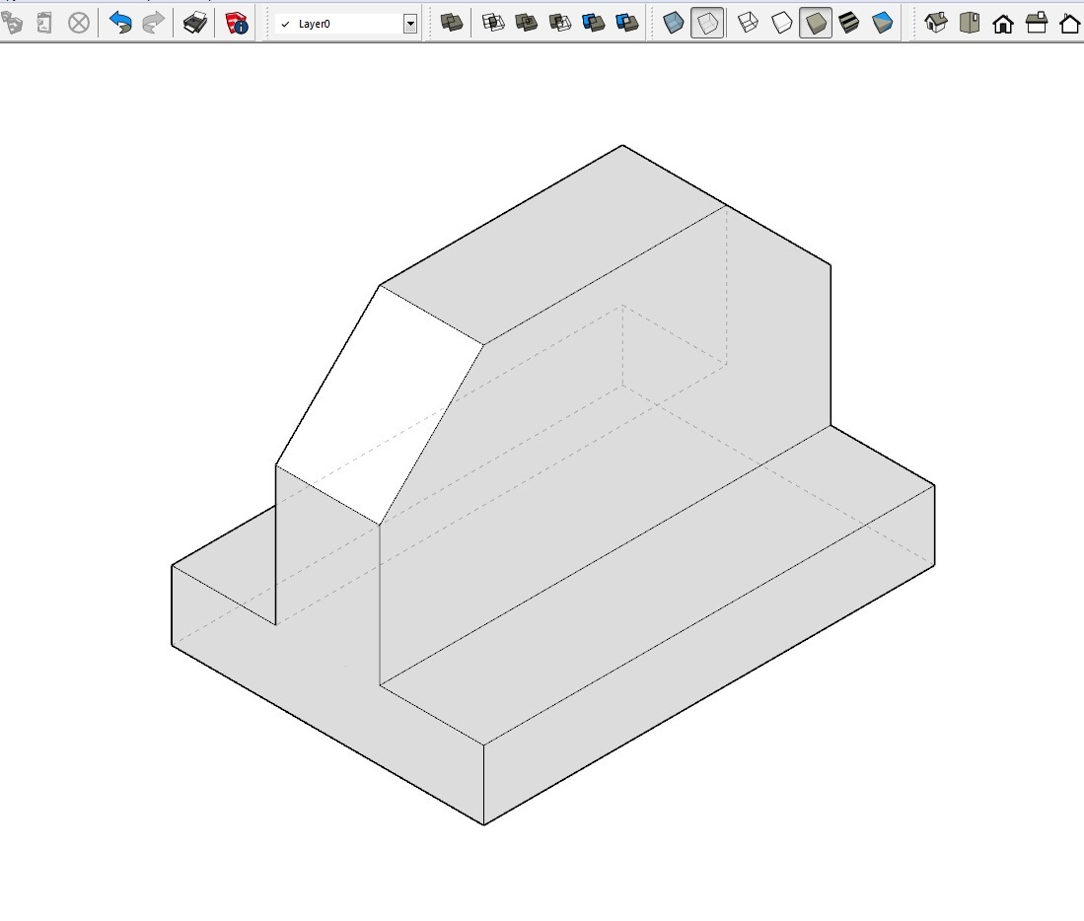This screenshot has width=1084, height=921.
Task: Print the current model view
Action: click(195, 23)
